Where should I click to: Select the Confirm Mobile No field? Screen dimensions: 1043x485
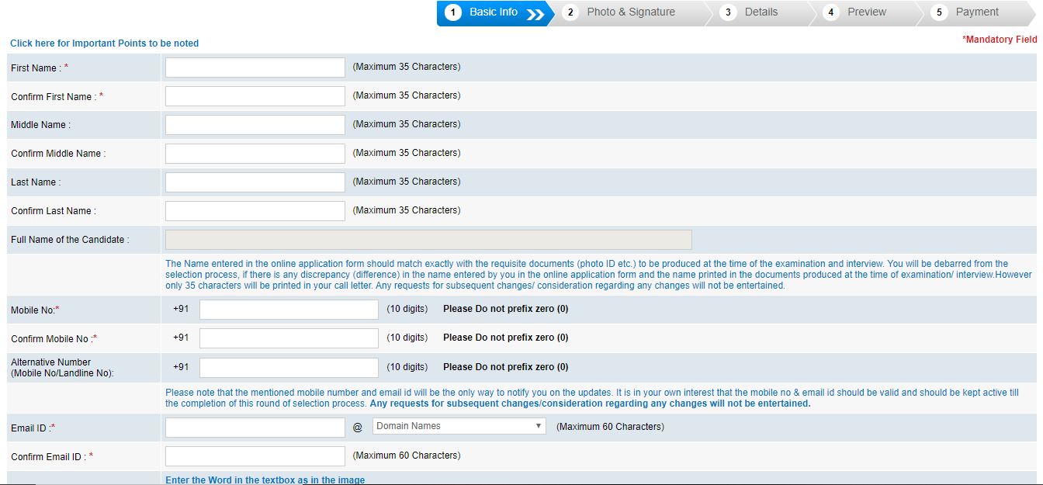(289, 338)
